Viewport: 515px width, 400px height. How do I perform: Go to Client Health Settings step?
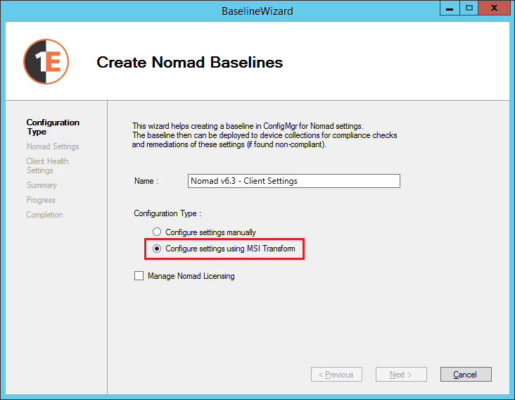(x=47, y=165)
